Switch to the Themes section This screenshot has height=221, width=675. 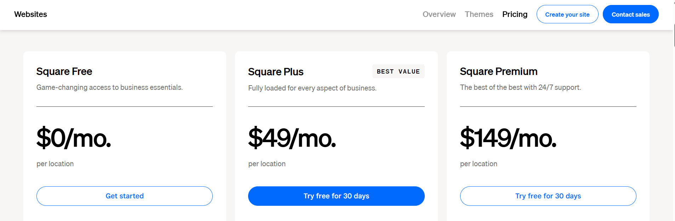point(479,14)
